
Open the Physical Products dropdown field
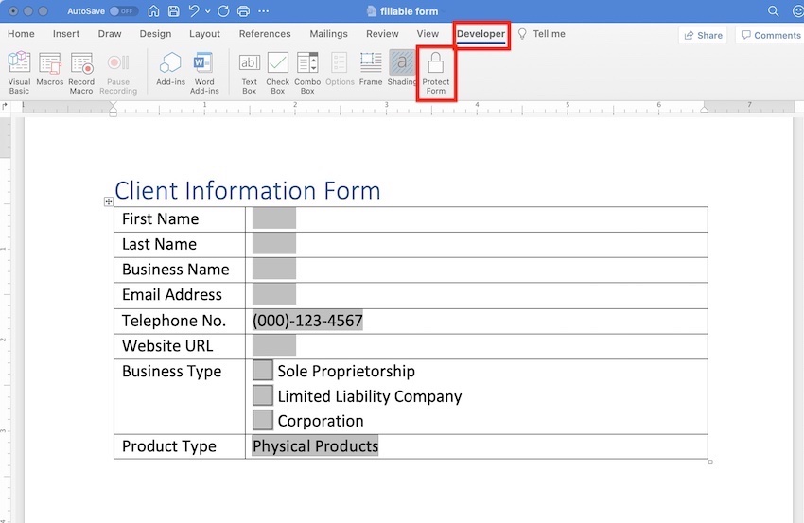click(315, 446)
